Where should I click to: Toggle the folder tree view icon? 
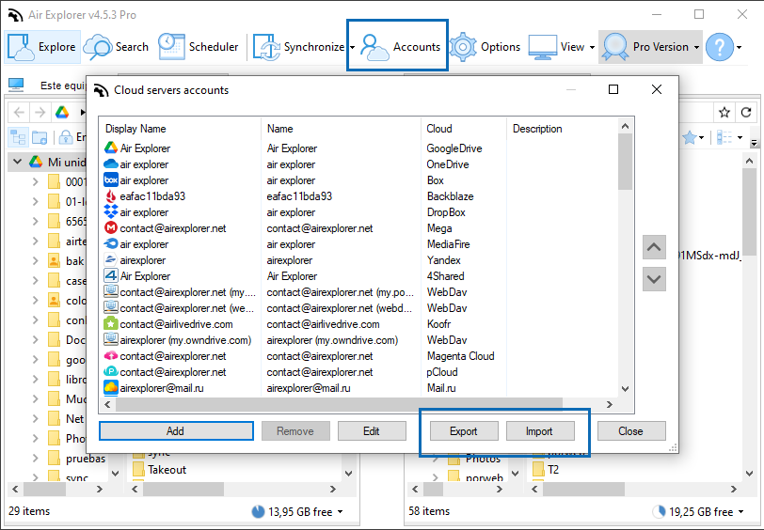pos(19,138)
